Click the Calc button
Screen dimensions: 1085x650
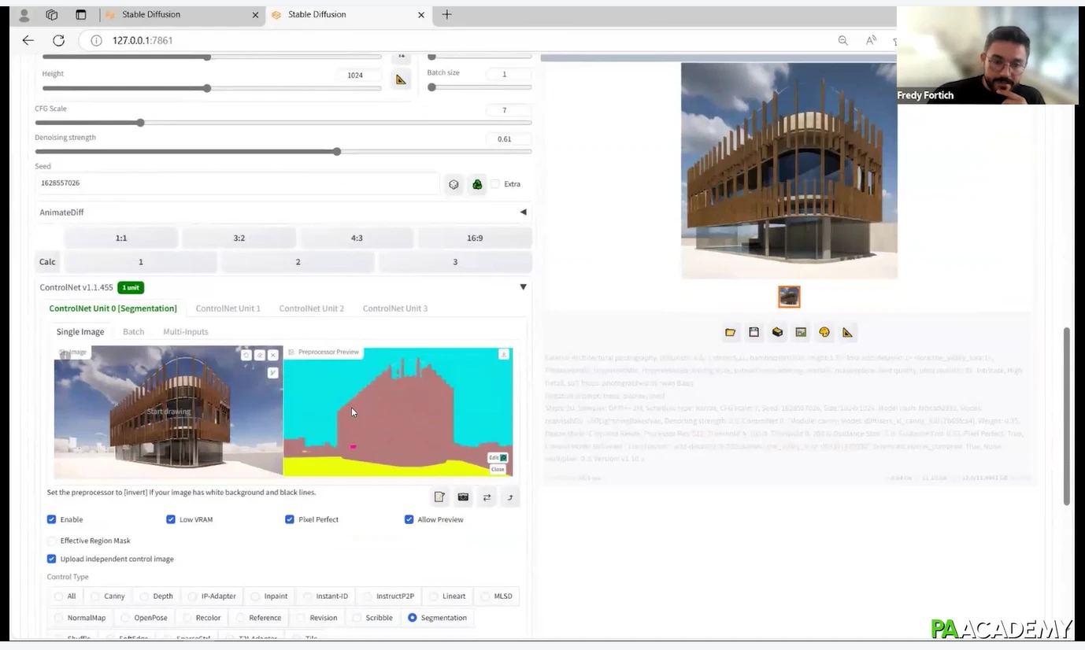click(47, 262)
